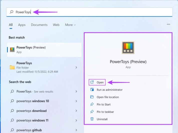Choose Pin to Start
Screen dimensions: 178x133
tap(104, 104)
